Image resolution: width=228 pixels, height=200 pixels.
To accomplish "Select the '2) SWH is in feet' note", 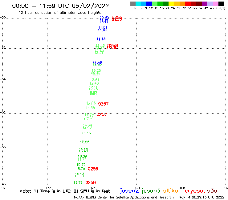I will [x=92, y=191].
